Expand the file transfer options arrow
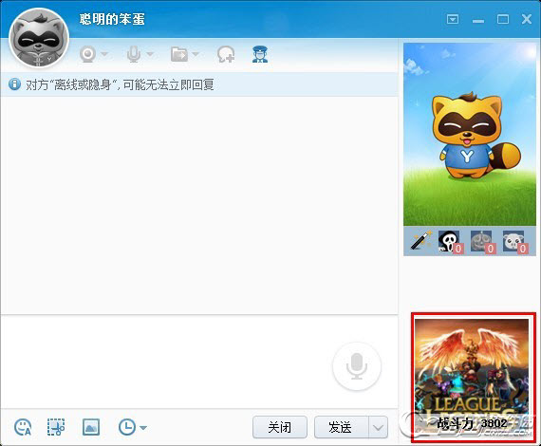 pos(196,54)
